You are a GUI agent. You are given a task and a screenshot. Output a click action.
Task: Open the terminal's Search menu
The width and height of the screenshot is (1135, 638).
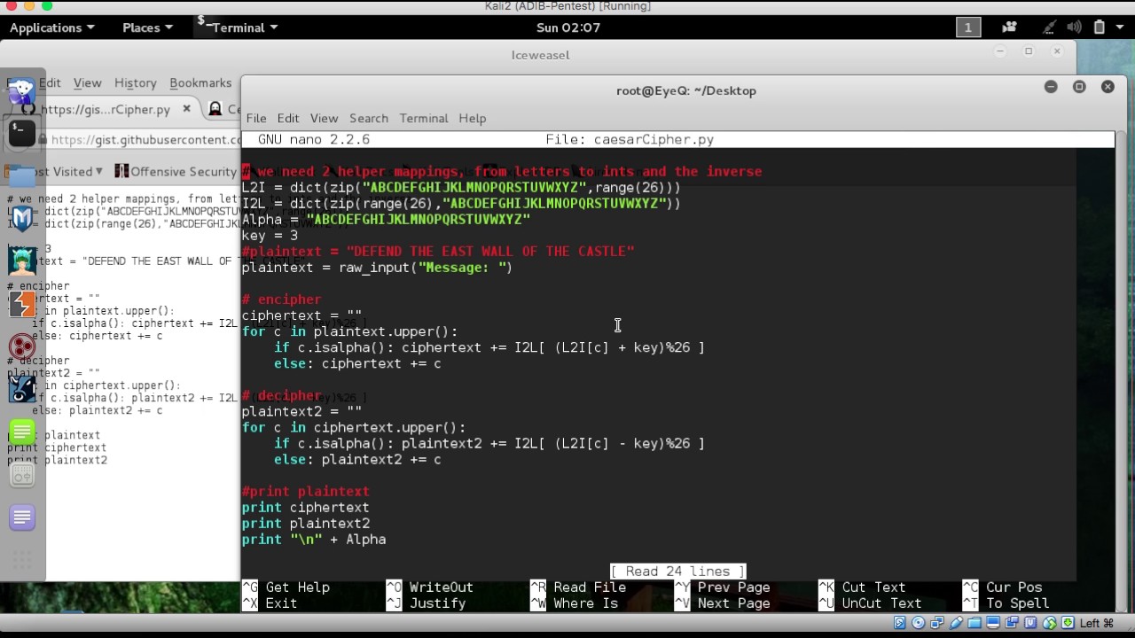pyautogui.click(x=368, y=118)
